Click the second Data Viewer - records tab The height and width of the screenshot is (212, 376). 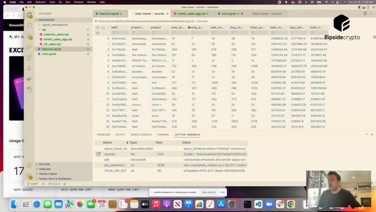tap(267, 14)
